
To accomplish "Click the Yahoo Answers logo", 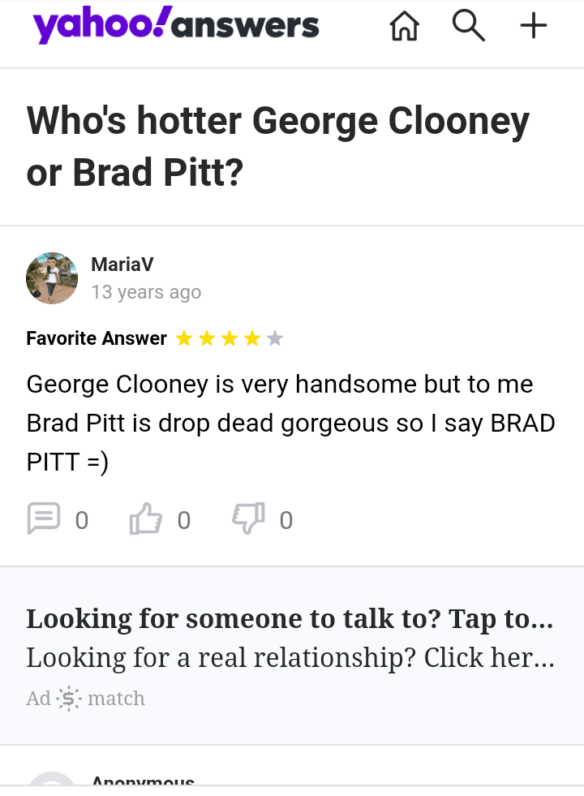I will coord(176,27).
